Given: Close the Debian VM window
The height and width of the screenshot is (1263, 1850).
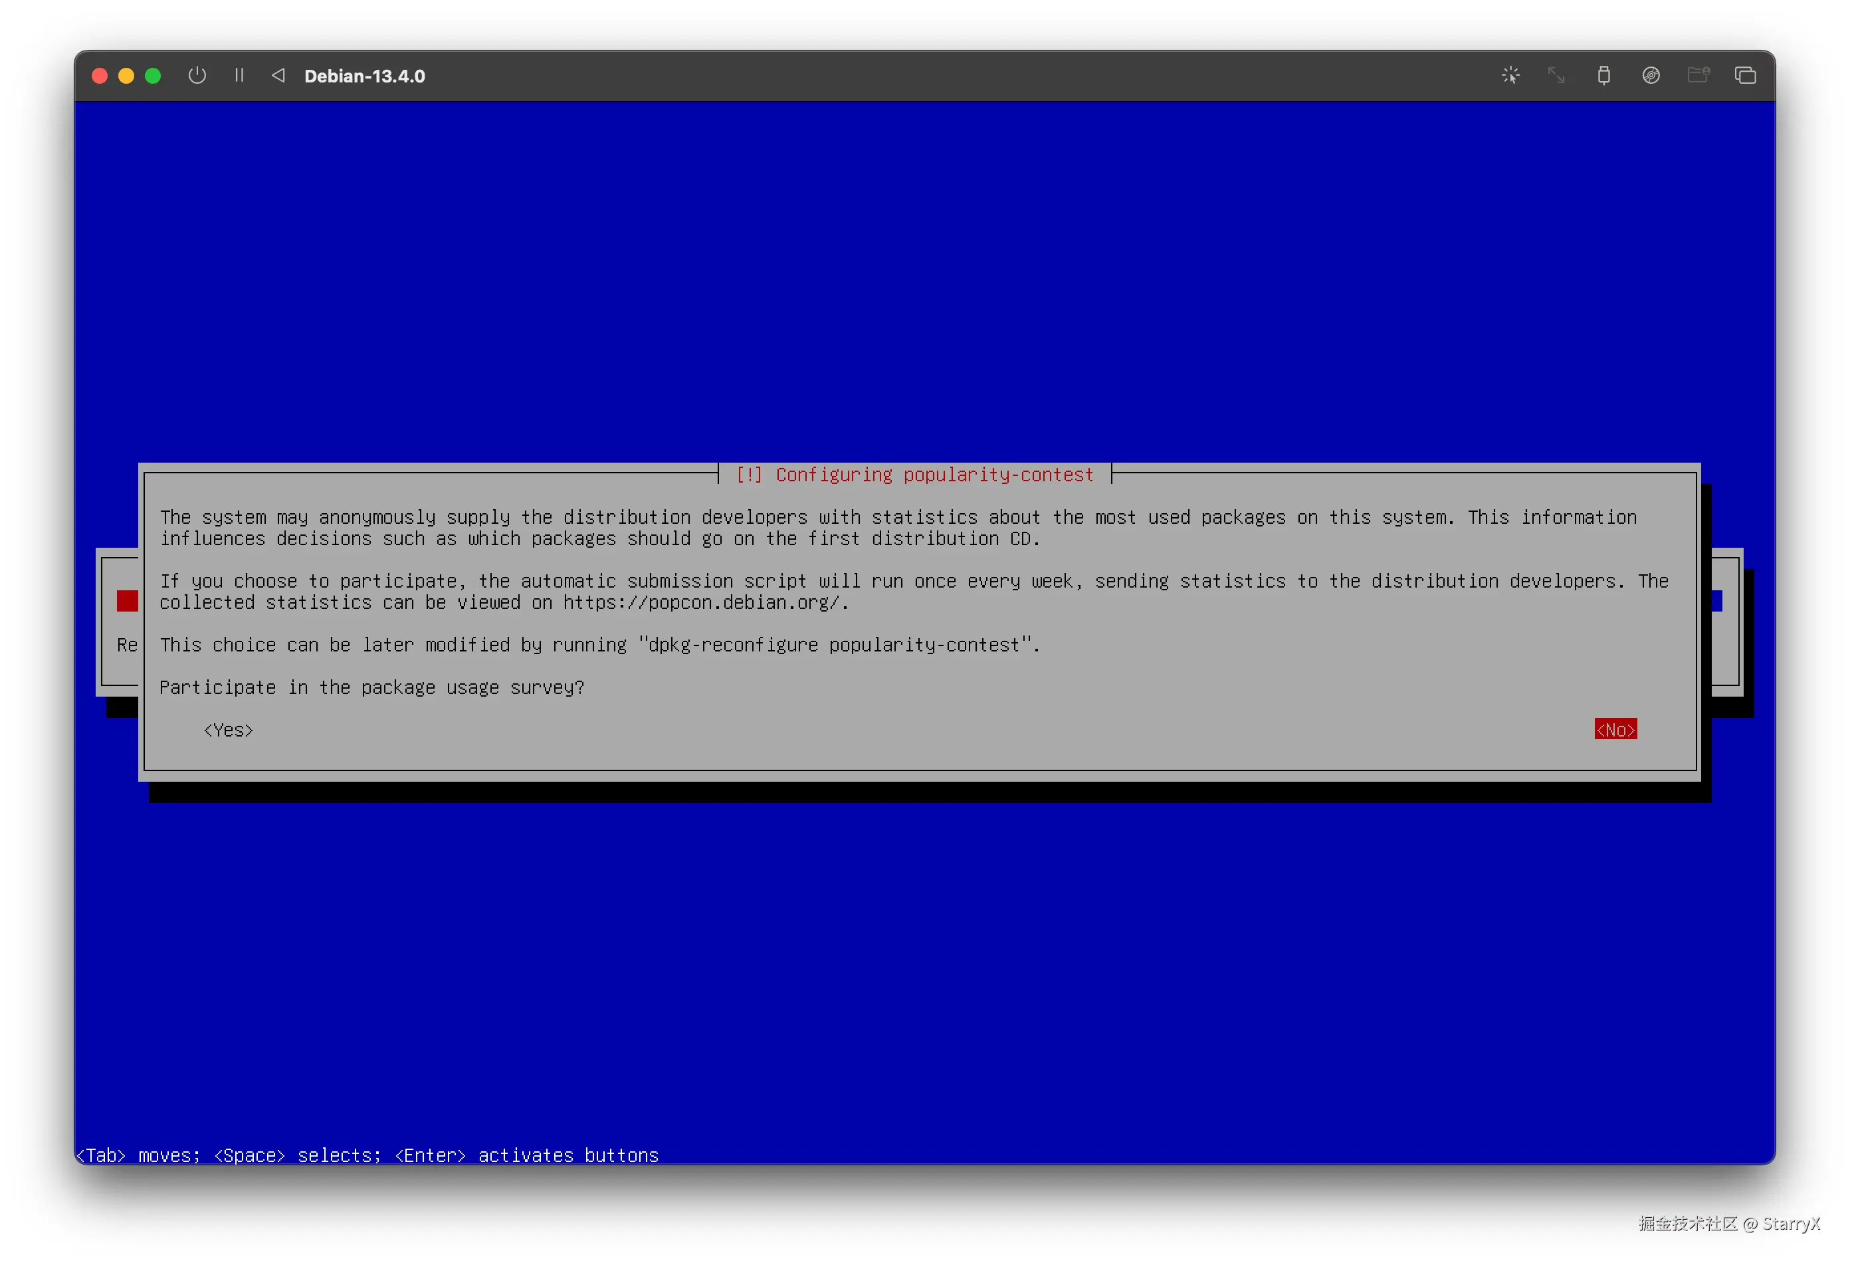Looking at the screenshot, I should pyautogui.click(x=100, y=76).
